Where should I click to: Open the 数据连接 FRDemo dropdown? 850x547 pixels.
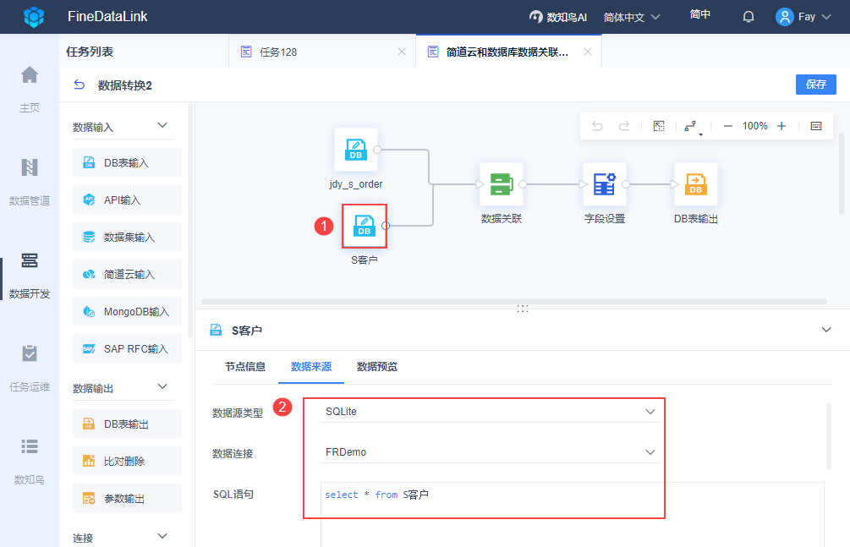point(490,452)
